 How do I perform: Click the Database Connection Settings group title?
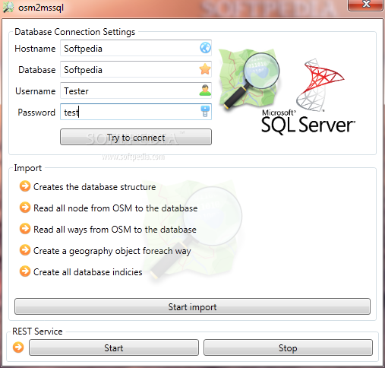(x=75, y=32)
